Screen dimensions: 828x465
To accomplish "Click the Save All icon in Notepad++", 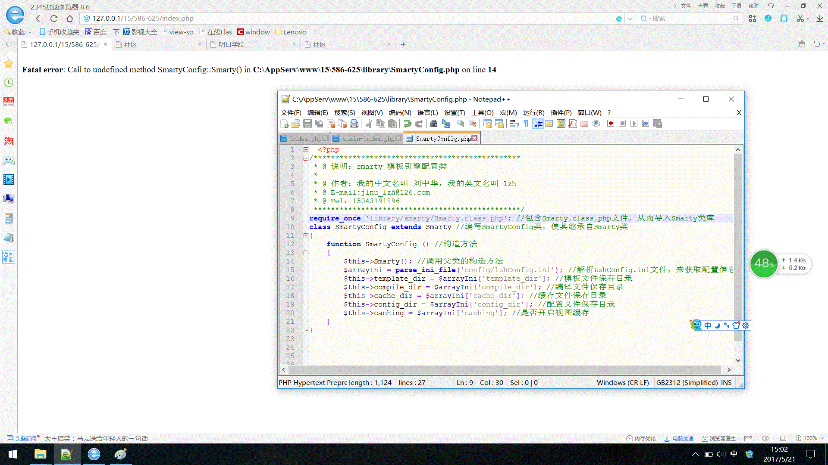I will click(x=319, y=124).
